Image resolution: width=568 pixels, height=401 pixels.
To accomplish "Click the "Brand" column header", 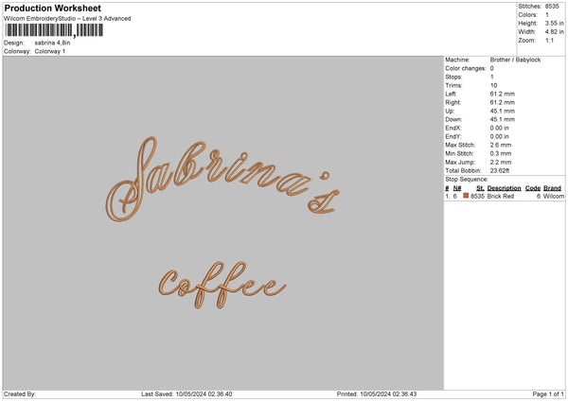I will click(552, 188).
